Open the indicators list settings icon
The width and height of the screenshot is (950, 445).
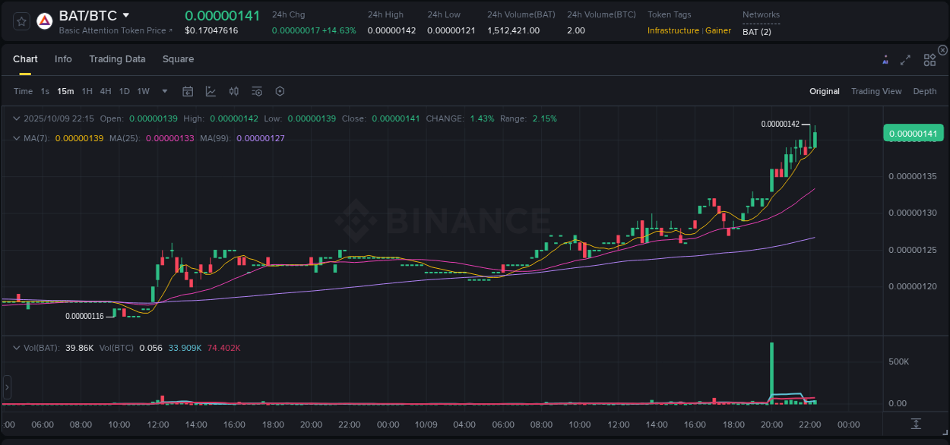[256, 91]
